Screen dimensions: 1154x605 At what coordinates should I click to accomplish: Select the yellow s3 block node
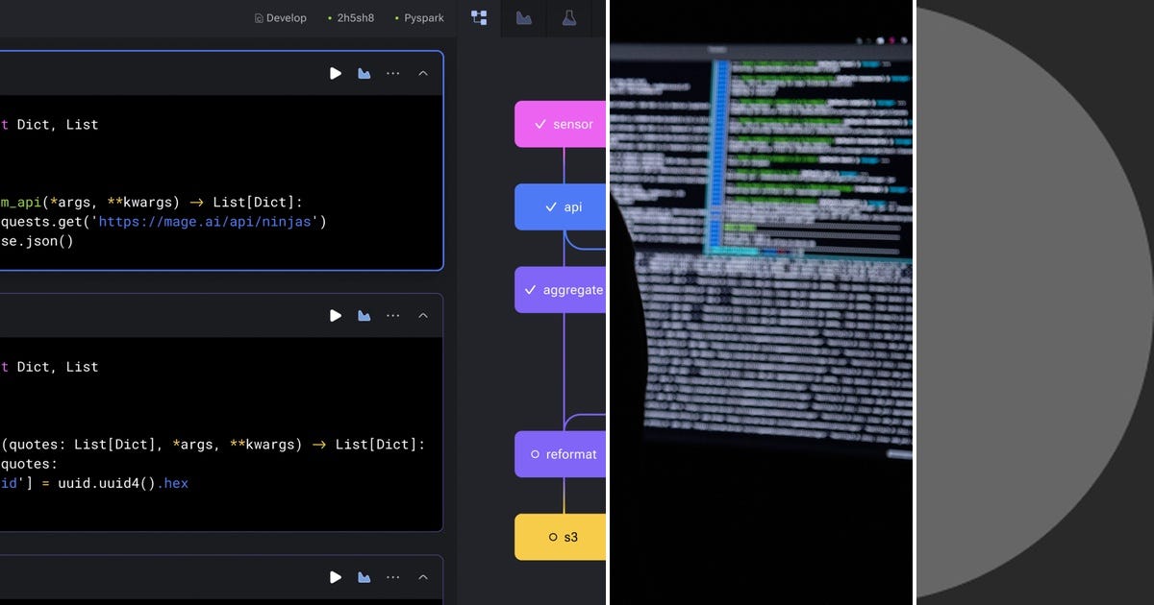(566, 537)
